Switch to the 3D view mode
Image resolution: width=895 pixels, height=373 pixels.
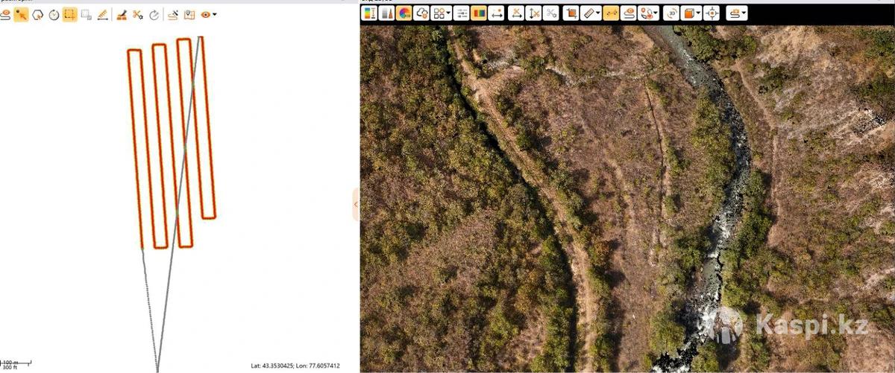[671, 13]
